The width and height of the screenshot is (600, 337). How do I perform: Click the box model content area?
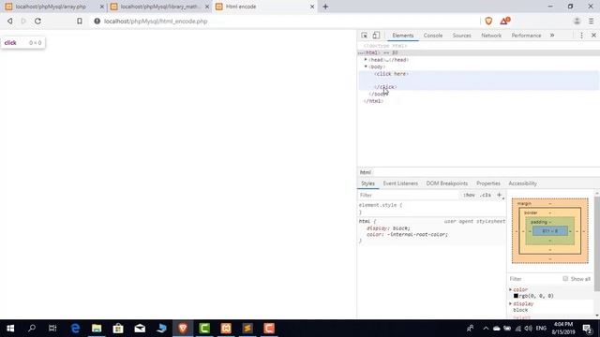pos(550,231)
